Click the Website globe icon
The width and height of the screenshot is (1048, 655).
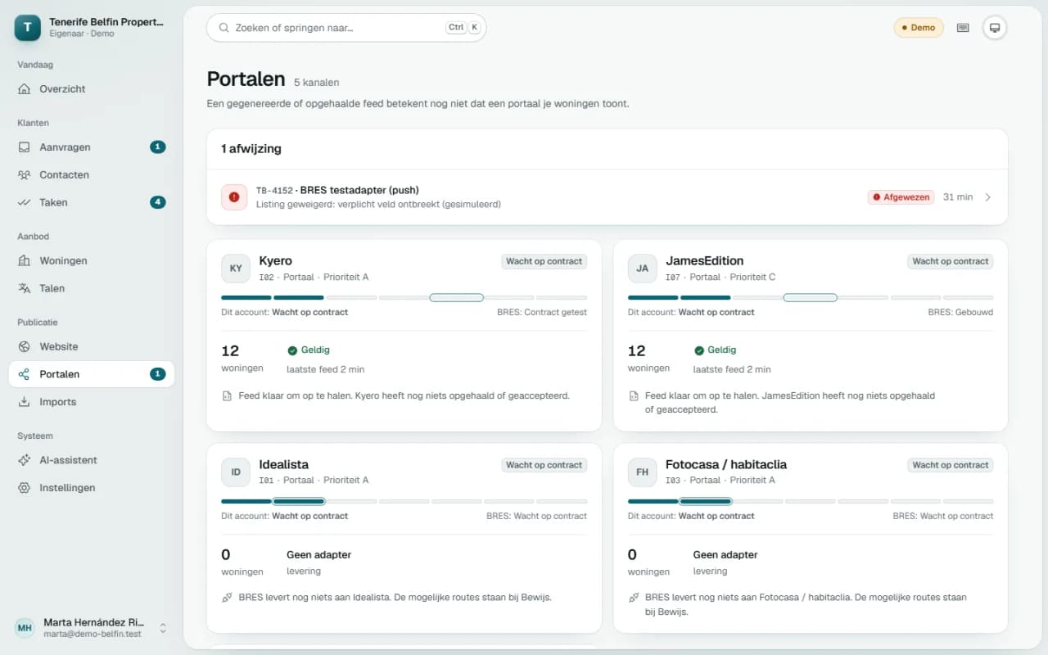coord(25,346)
